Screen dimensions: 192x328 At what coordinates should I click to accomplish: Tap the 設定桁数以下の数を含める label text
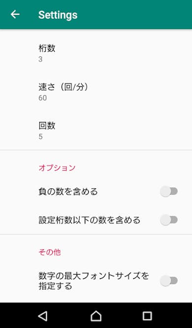[x=89, y=220]
